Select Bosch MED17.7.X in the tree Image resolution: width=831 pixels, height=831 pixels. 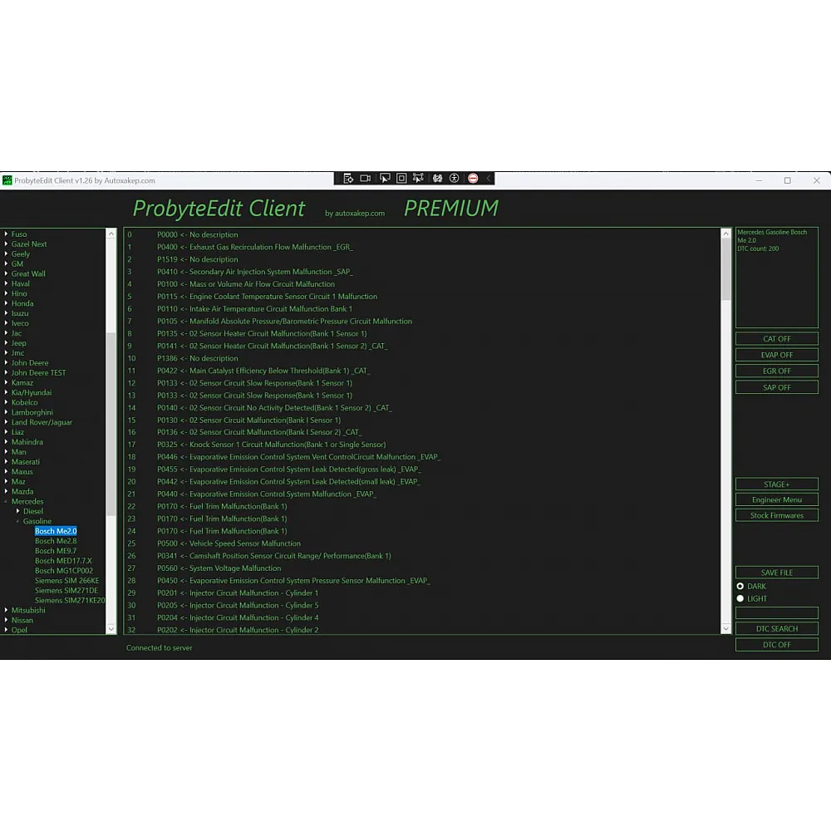[63, 561]
